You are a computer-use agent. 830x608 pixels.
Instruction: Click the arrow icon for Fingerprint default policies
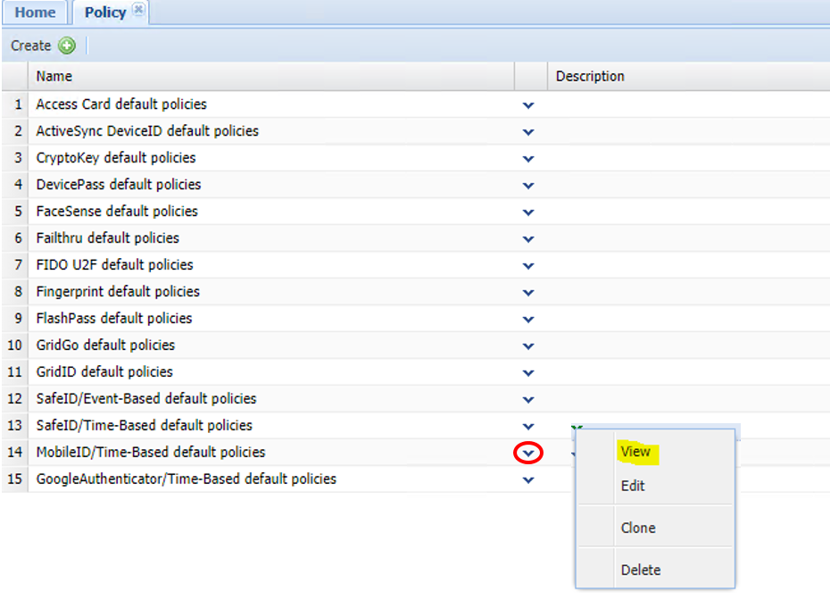pos(528,293)
